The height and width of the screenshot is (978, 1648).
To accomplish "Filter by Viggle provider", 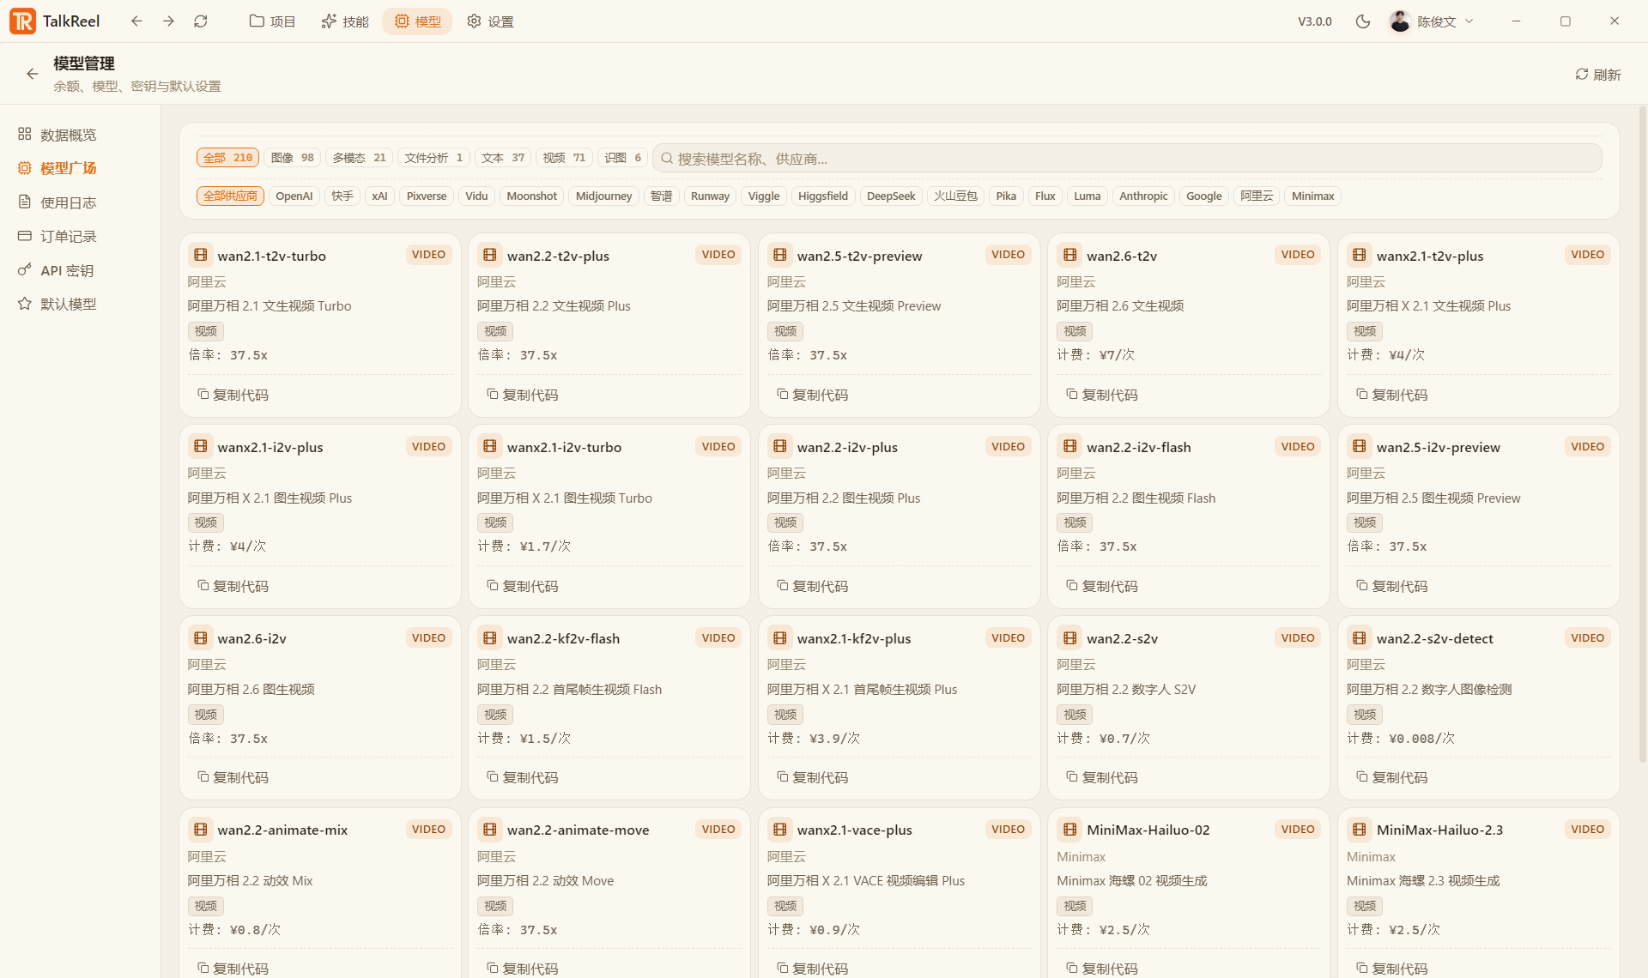I will click(764, 196).
